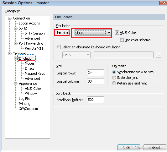This screenshot has width=167, height=152.
Task: Open X/Y/Zmodem settings
Action: [x=28, y=109]
